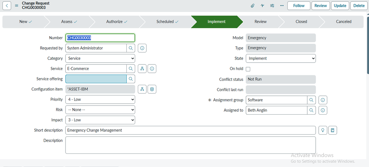
Task: Select the Canceled stage
Action: point(344,22)
